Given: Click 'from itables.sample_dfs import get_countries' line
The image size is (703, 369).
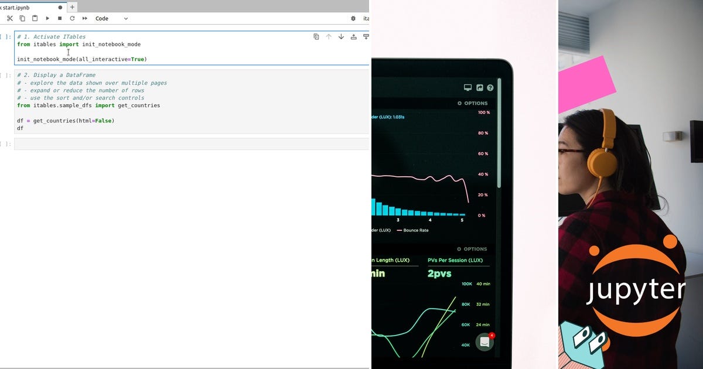Looking at the screenshot, I should (88, 105).
